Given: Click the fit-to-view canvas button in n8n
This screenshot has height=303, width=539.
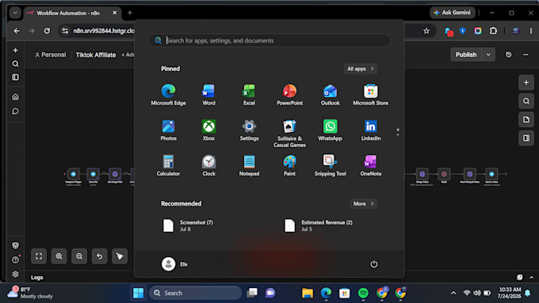Looking at the screenshot, I should 39,256.
